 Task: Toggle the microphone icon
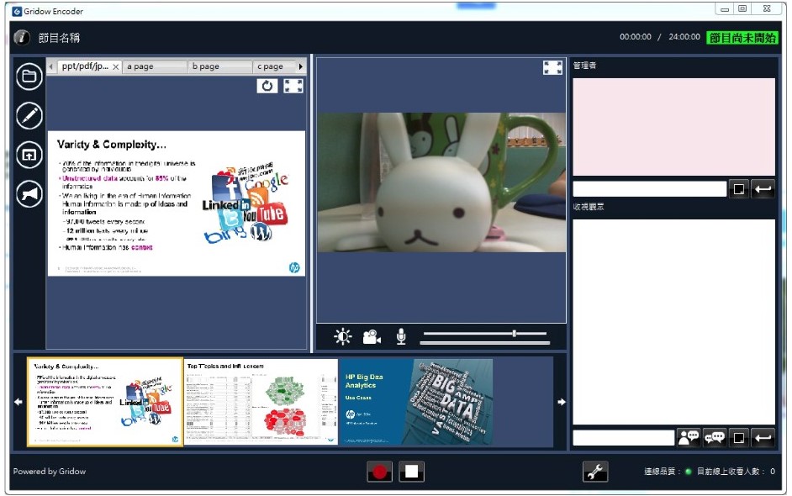click(x=401, y=337)
